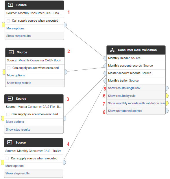This screenshot has height=179, width=170.
Task: Click the Monthly account records input connector
Action: point(105,66)
